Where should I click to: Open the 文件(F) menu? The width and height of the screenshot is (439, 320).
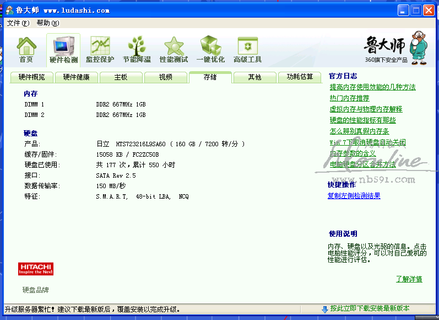18,23
